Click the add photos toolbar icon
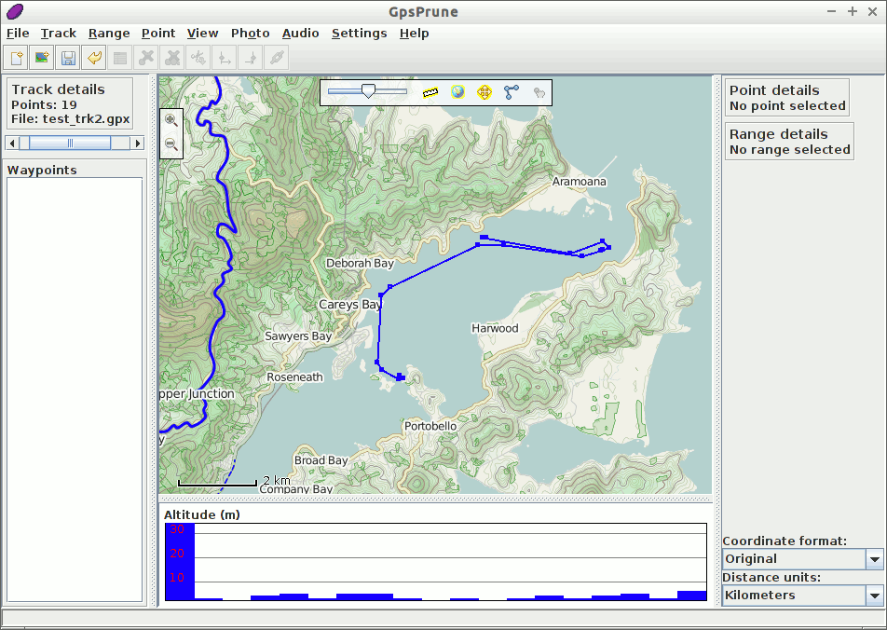The width and height of the screenshot is (887, 630). (41, 58)
